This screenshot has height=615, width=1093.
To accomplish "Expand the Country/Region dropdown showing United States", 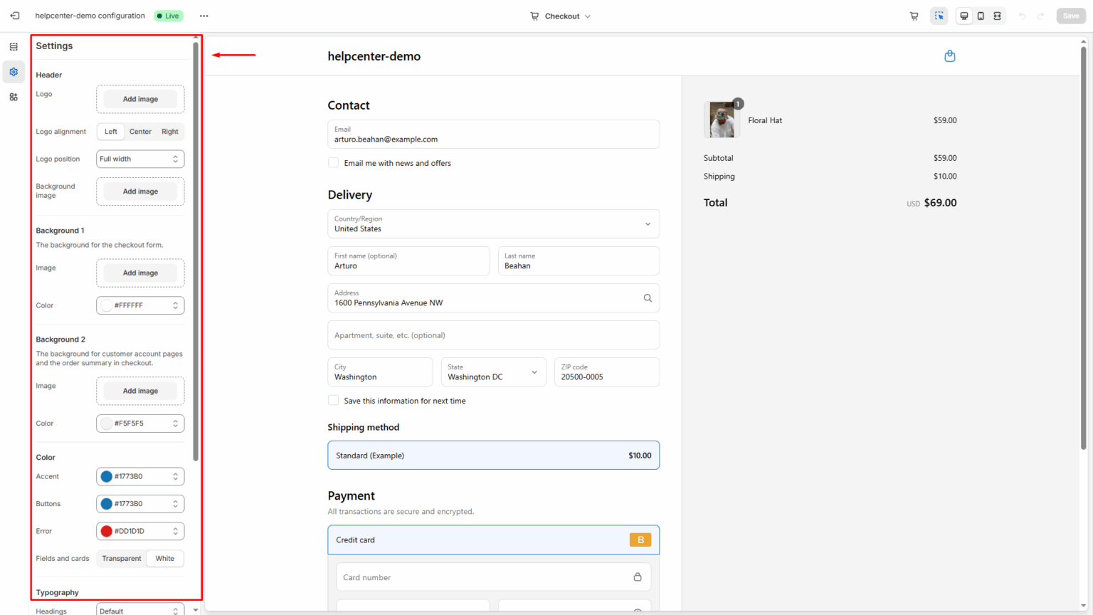I will pos(493,224).
